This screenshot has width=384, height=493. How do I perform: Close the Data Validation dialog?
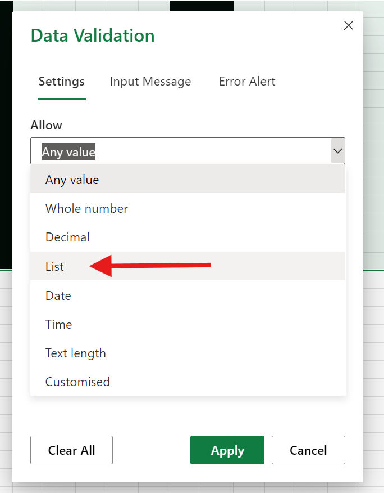(x=349, y=25)
